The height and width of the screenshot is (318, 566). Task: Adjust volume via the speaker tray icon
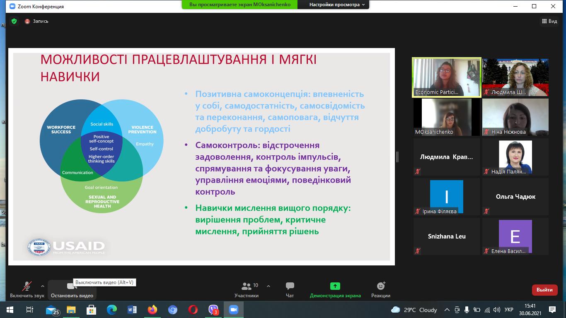click(x=497, y=311)
